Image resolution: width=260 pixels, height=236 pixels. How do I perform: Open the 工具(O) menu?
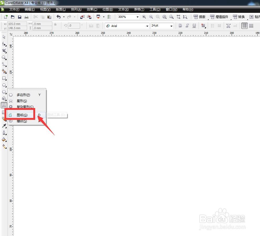coord(155,9)
